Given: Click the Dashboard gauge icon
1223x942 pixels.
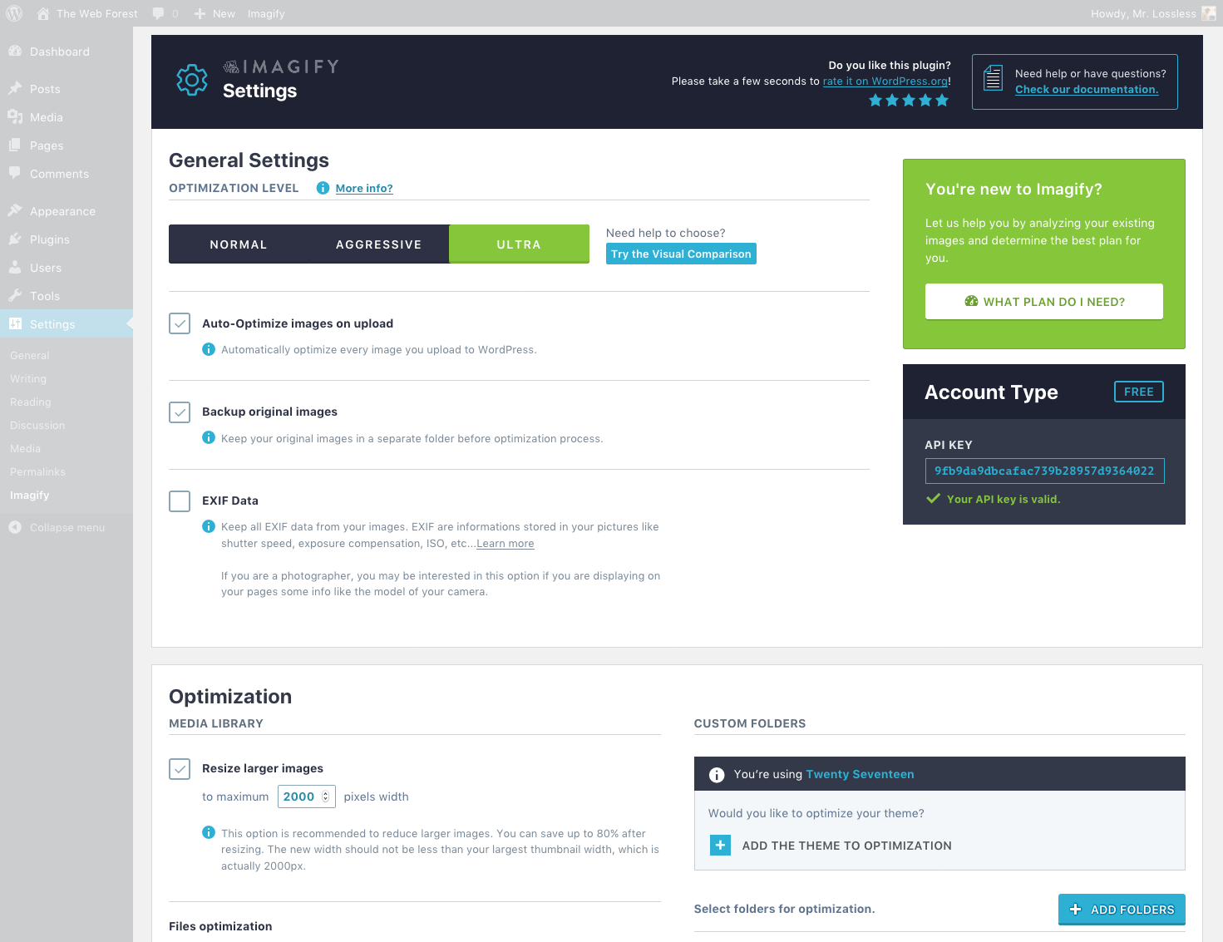Looking at the screenshot, I should coord(15,51).
